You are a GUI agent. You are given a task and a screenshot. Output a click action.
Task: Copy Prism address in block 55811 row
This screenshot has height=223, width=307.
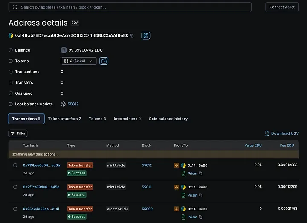(200, 195)
